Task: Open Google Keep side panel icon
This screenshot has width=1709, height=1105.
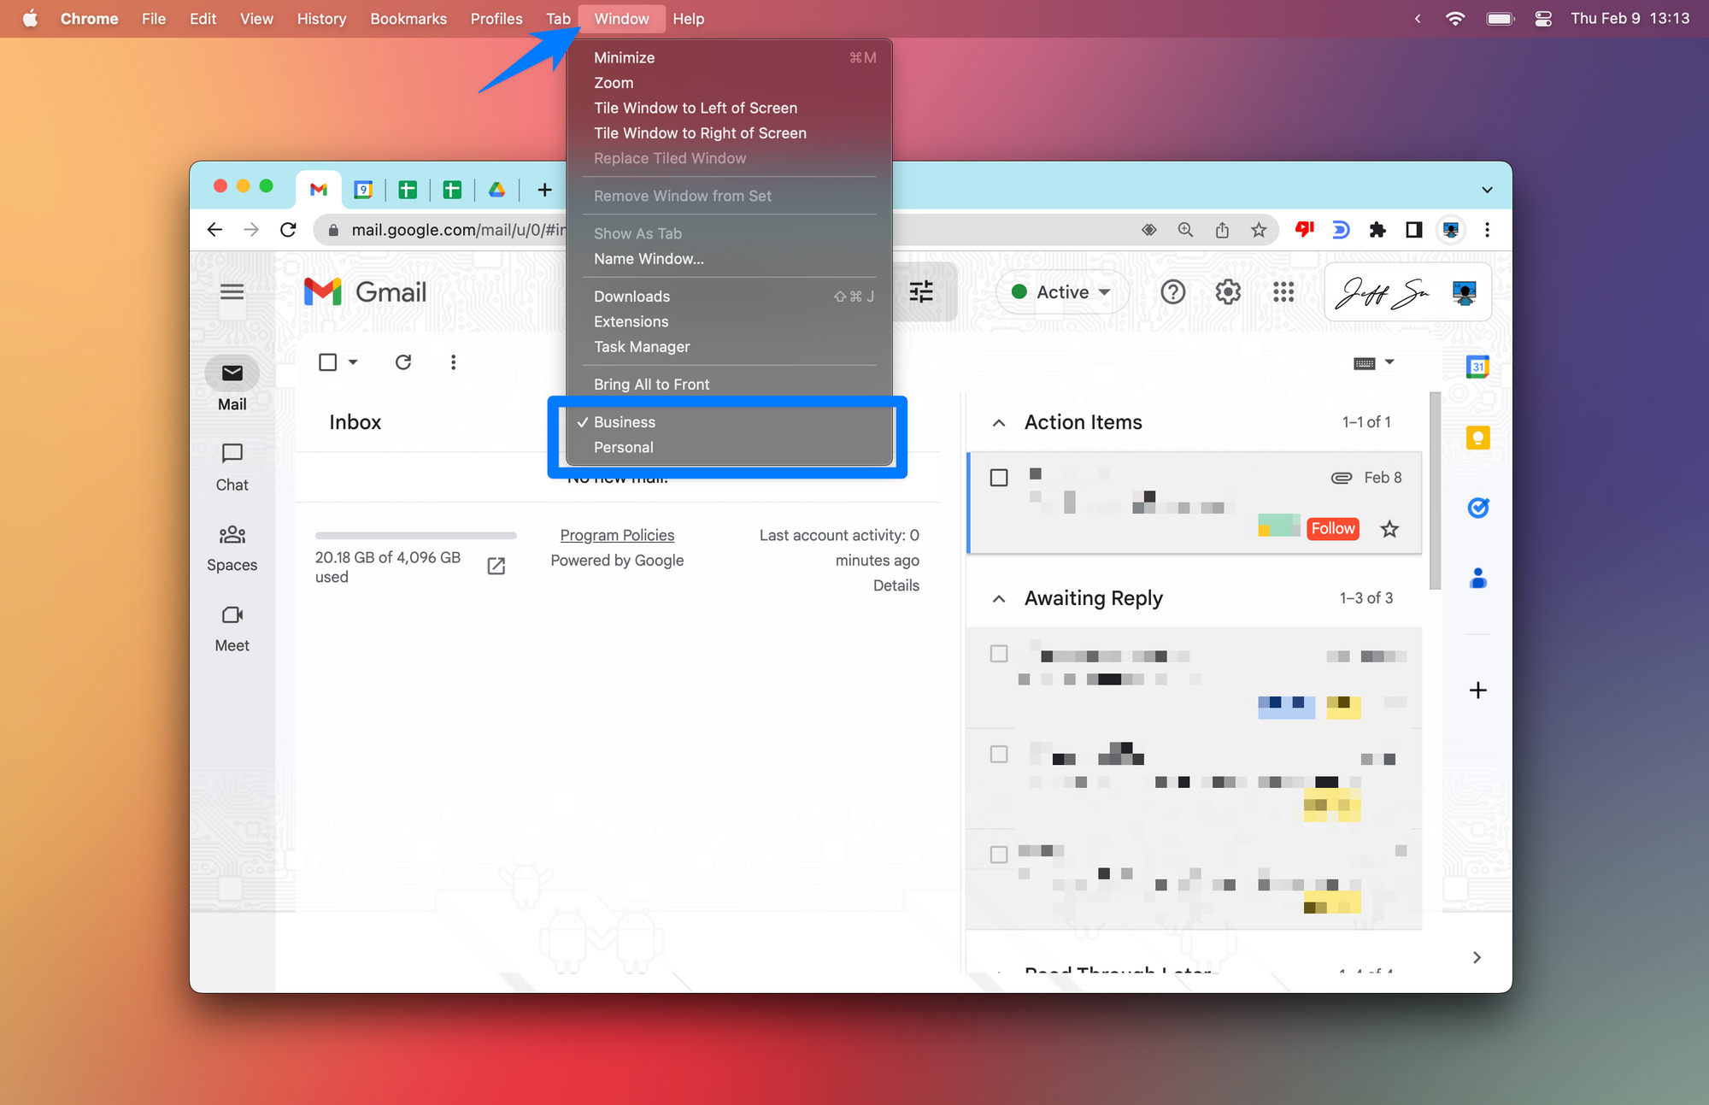Action: click(x=1477, y=438)
